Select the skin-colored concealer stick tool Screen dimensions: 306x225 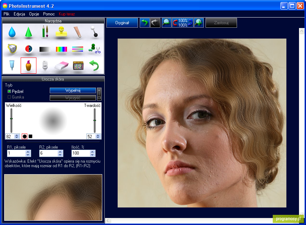pos(78,32)
